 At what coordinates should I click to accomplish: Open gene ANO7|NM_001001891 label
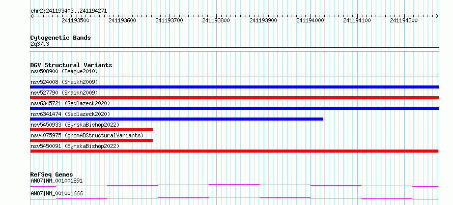[56, 181]
